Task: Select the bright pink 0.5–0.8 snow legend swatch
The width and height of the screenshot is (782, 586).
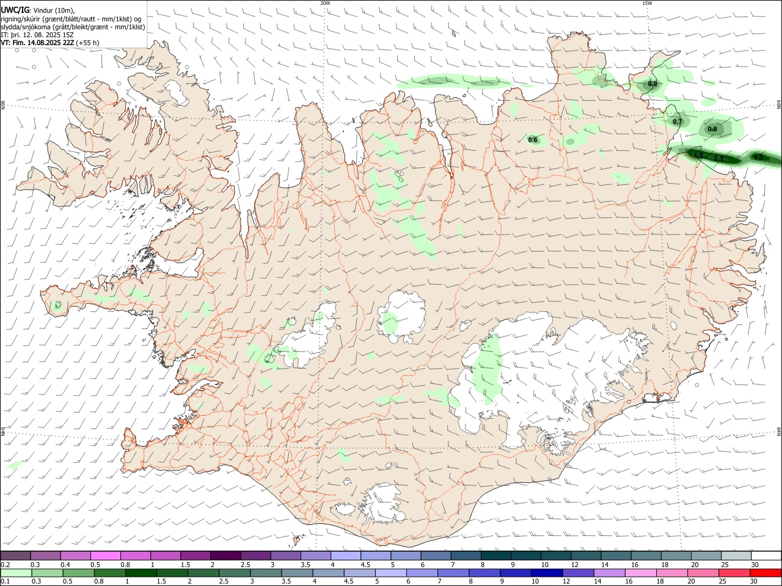Action: tap(106, 555)
